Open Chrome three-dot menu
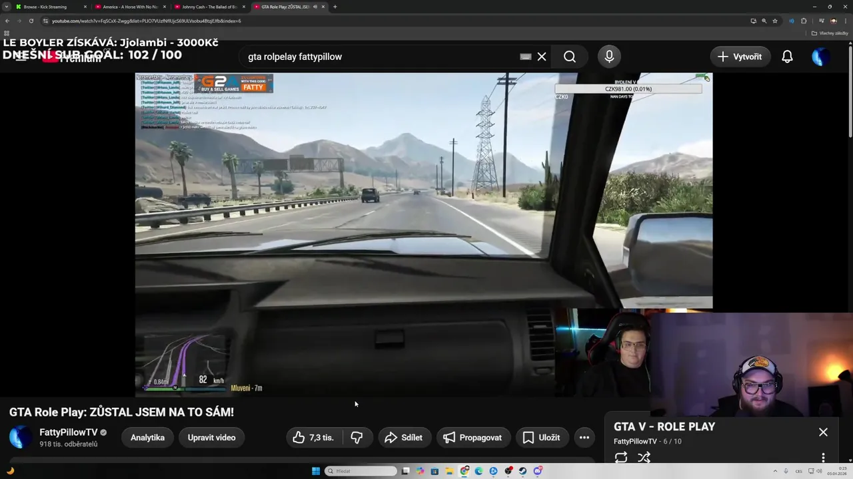 pyautogui.click(x=845, y=21)
